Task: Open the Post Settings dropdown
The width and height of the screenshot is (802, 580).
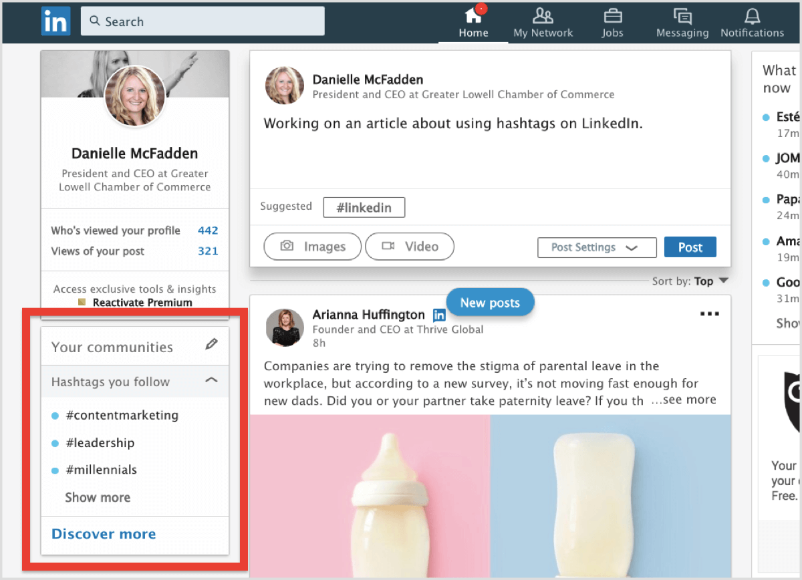Action: 597,247
